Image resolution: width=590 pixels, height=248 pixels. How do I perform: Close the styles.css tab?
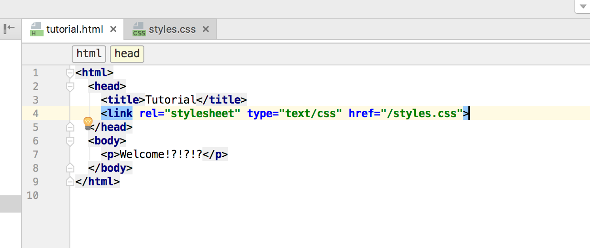(x=206, y=29)
